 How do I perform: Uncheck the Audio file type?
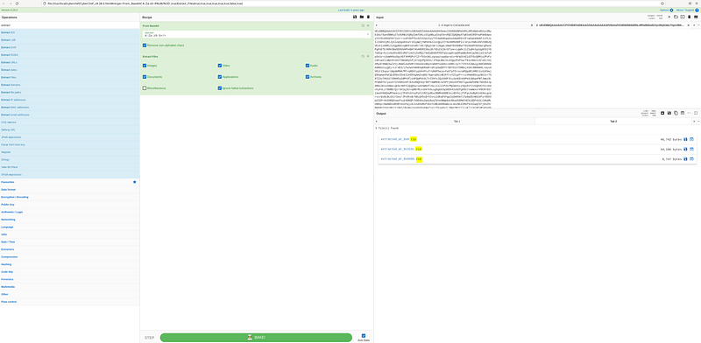point(308,66)
